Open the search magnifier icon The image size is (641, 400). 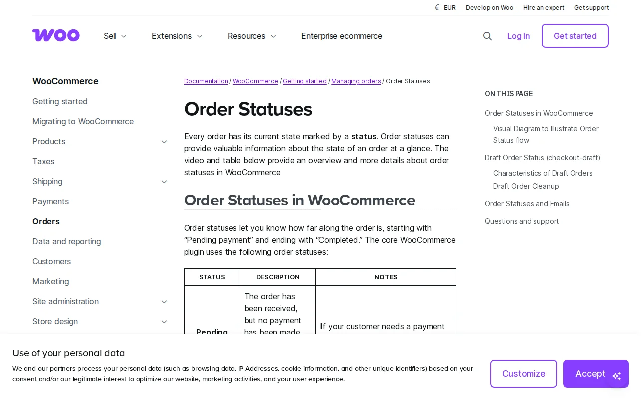point(487,36)
